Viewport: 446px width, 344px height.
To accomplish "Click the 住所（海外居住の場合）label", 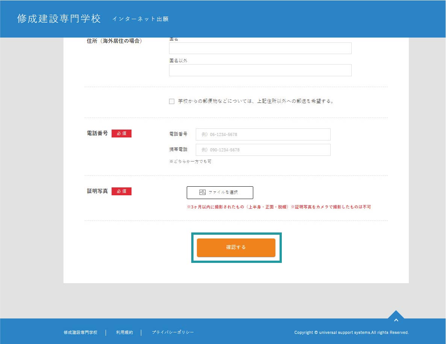I will pyautogui.click(x=114, y=41).
